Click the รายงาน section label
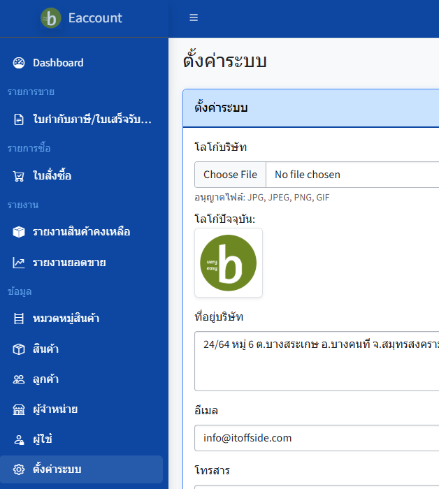Image resolution: width=439 pixels, height=489 pixels. [23, 205]
